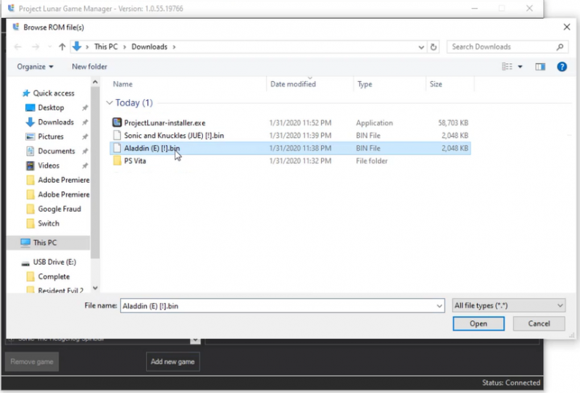Click the Downloads arrow icon in address bar
This screenshot has height=393, width=580.
(77, 46)
